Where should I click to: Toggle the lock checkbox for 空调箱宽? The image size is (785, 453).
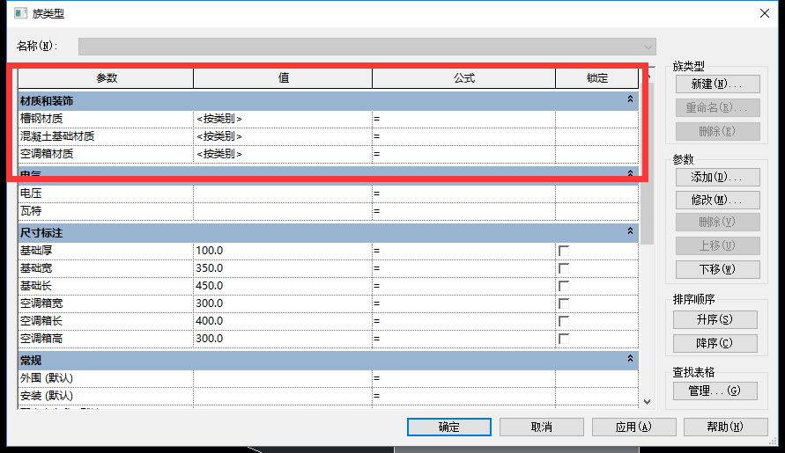(564, 303)
